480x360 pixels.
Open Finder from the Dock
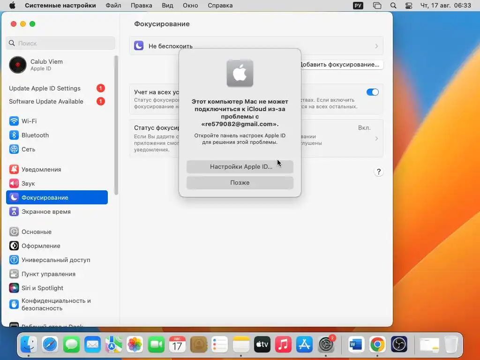click(29, 345)
